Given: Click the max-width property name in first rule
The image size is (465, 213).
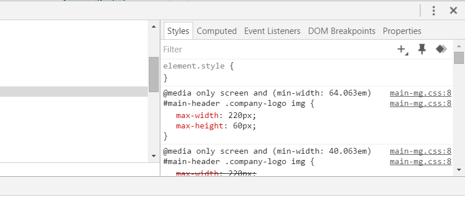Looking at the screenshot, I should coord(197,115).
